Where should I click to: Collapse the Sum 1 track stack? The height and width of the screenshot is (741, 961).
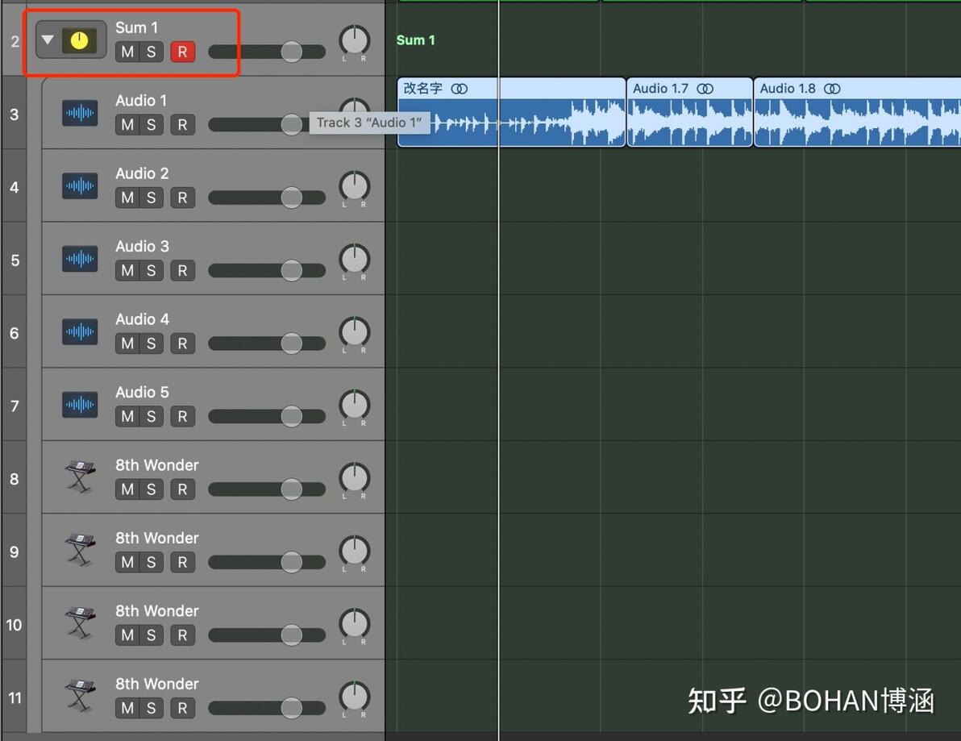[48, 40]
